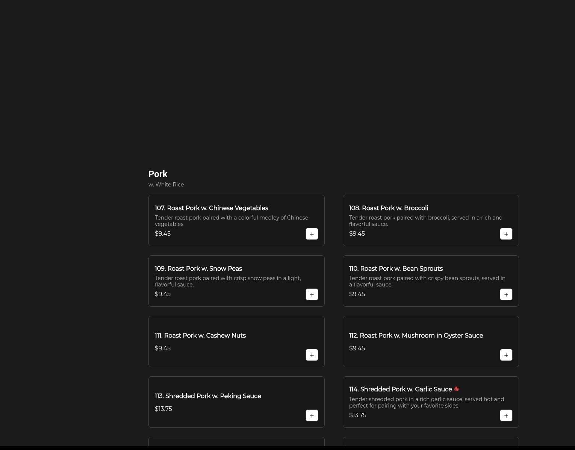This screenshot has height=450, width=575.
Task: Open the 109. Roast Pork w. Snow Peas title
Action: (x=198, y=269)
